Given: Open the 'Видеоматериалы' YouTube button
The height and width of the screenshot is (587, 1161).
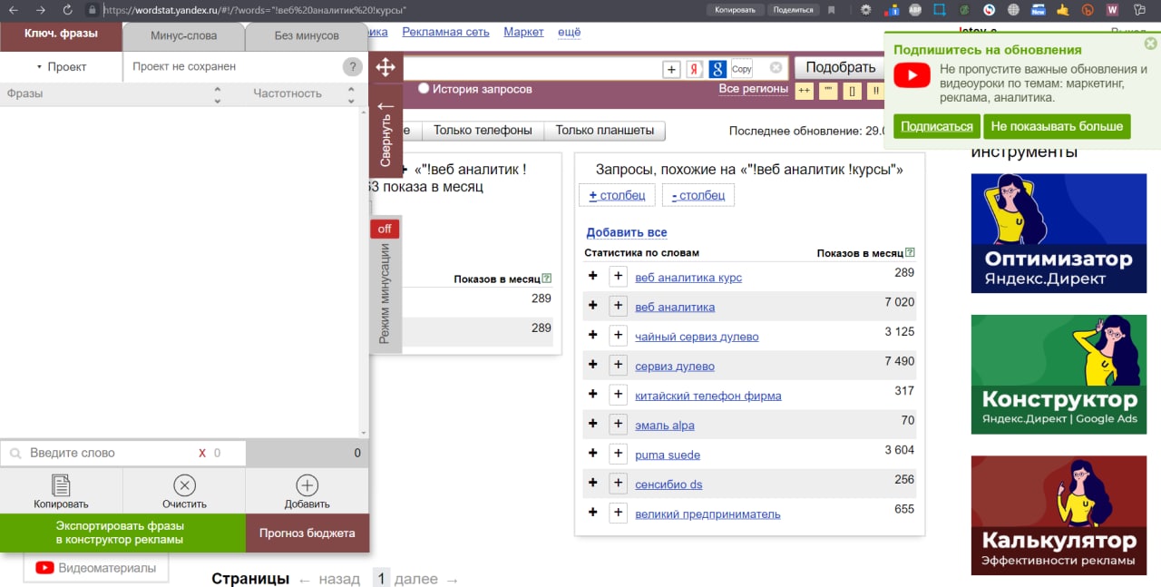Looking at the screenshot, I should 95,568.
